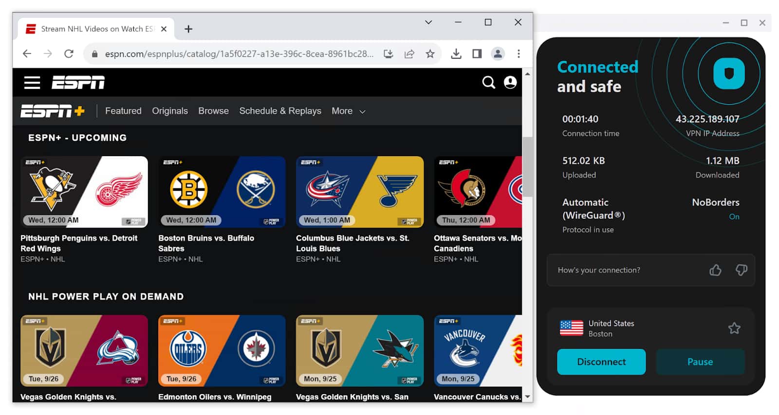This screenshot has width=779, height=415.
Task: Click the 1.12 MB downloaded value
Action: pos(723,161)
